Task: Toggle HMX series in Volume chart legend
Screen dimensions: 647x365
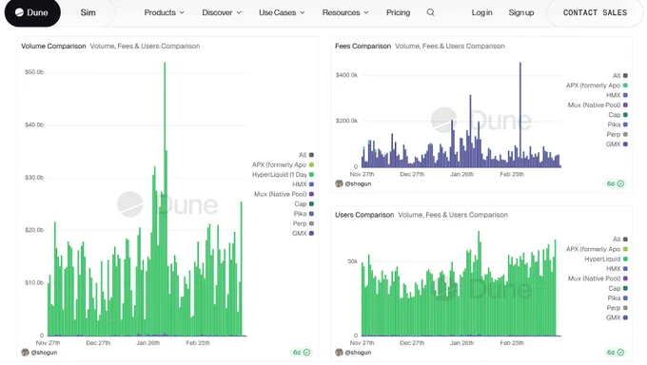Action: [303, 184]
